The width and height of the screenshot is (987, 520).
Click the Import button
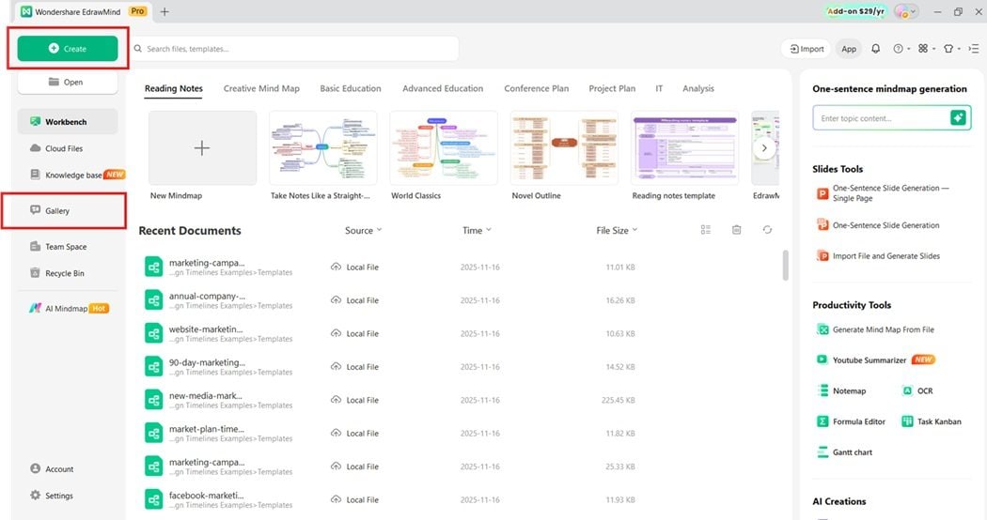point(807,49)
